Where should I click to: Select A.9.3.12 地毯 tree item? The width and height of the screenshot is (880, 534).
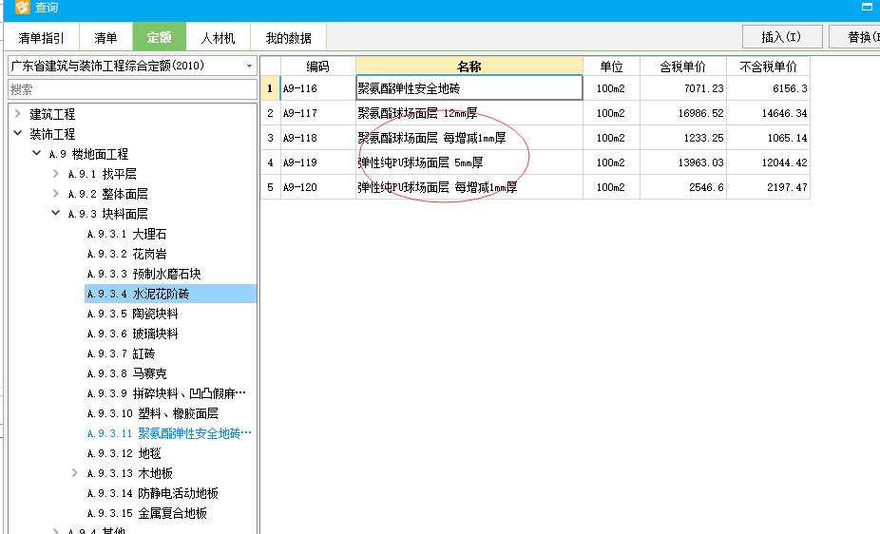point(124,453)
